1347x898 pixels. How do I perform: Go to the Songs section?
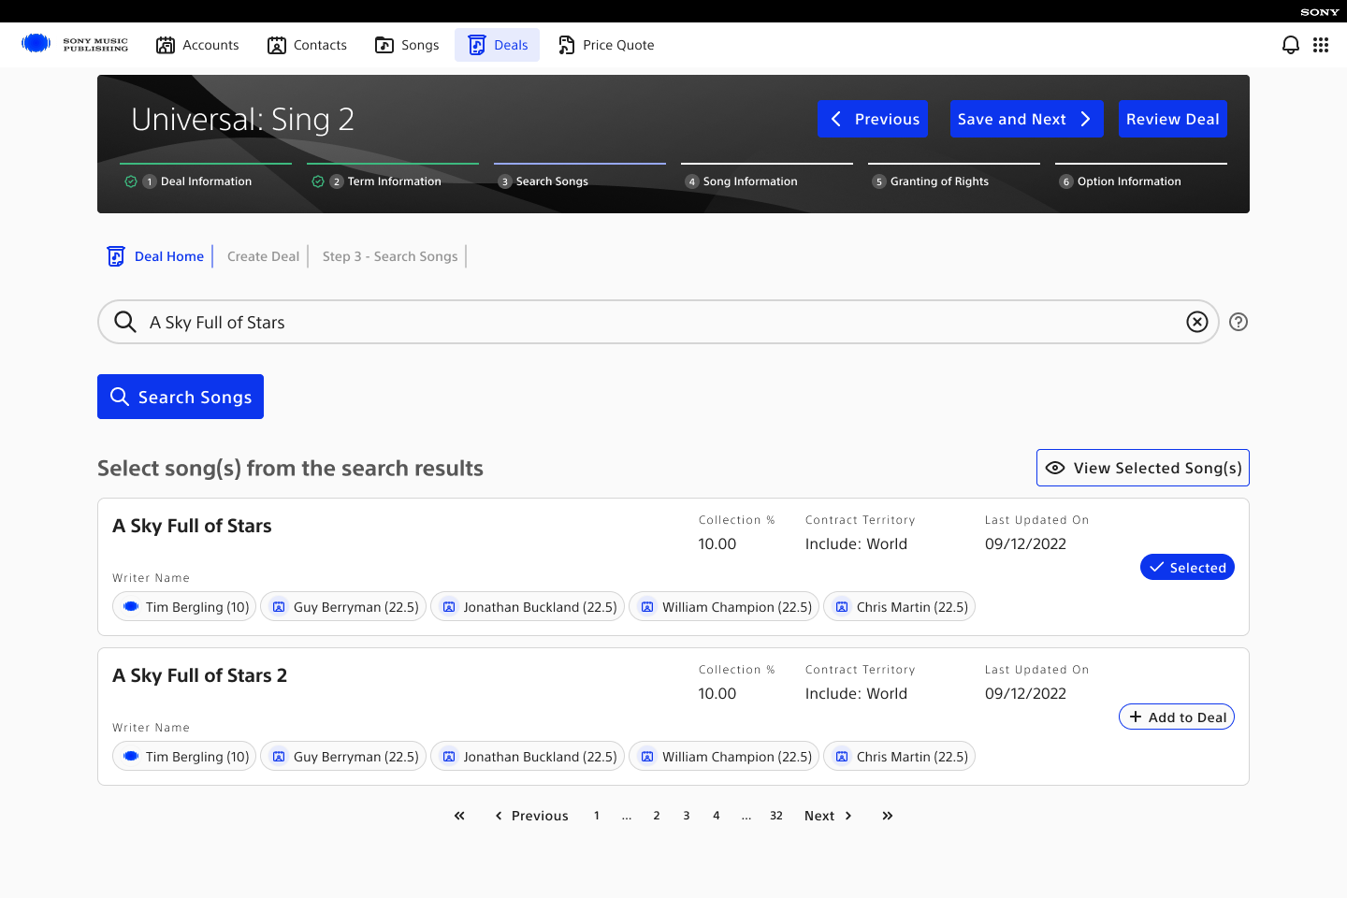407,45
